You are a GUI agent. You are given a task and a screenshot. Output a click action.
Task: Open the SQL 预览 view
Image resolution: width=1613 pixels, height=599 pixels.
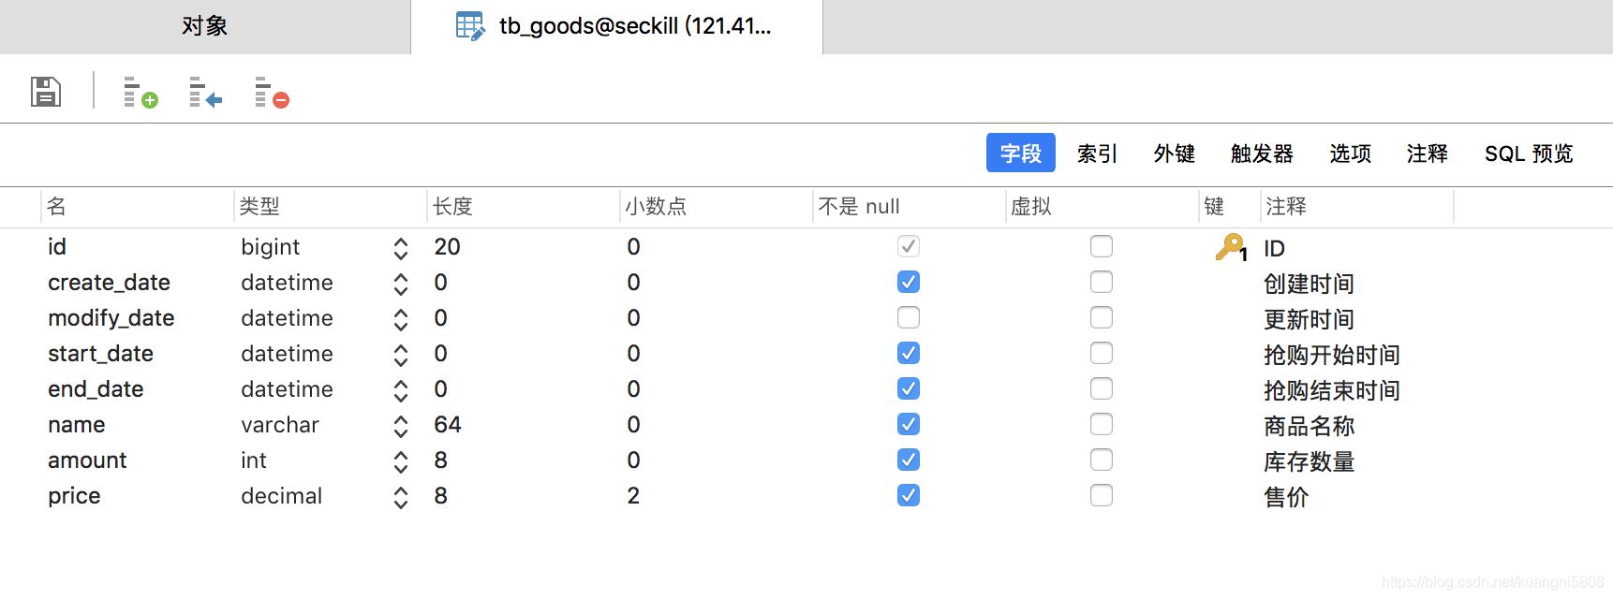click(x=1528, y=153)
